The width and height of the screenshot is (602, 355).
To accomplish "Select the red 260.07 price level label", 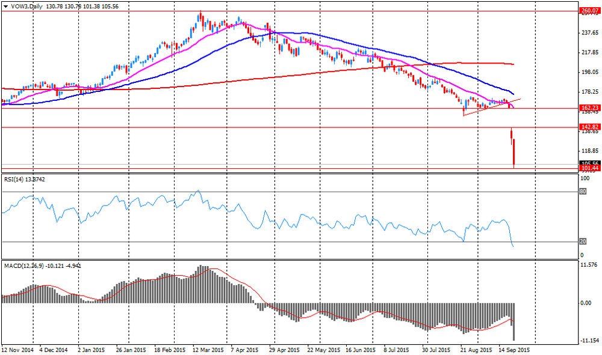I will pos(589,11).
